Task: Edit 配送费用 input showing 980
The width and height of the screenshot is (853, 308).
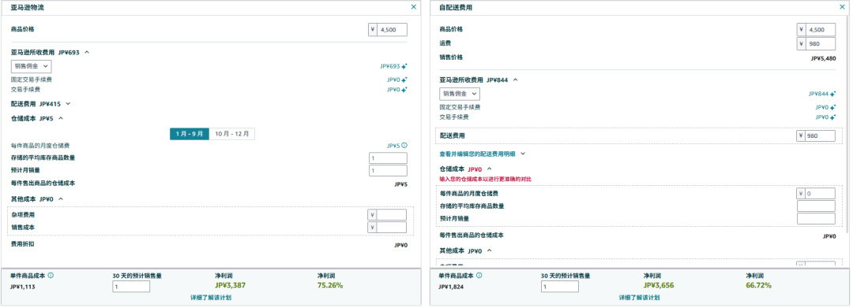Action: point(816,135)
